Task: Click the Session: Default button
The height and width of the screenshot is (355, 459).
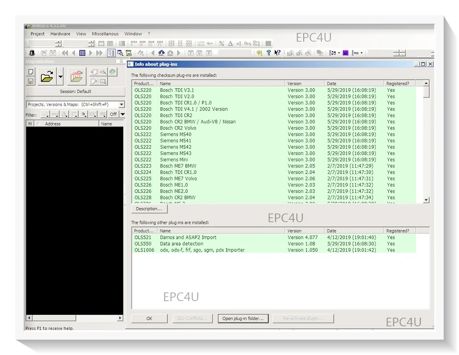Action: click(x=76, y=91)
